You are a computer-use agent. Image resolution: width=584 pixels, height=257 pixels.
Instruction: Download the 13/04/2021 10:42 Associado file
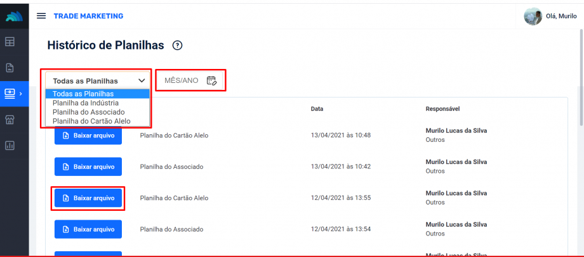click(88, 166)
